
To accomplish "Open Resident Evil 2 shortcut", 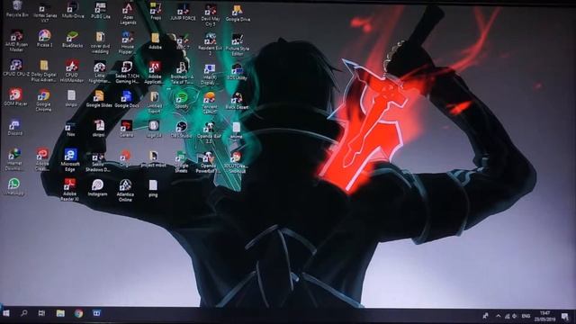I will (x=210, y=43).
